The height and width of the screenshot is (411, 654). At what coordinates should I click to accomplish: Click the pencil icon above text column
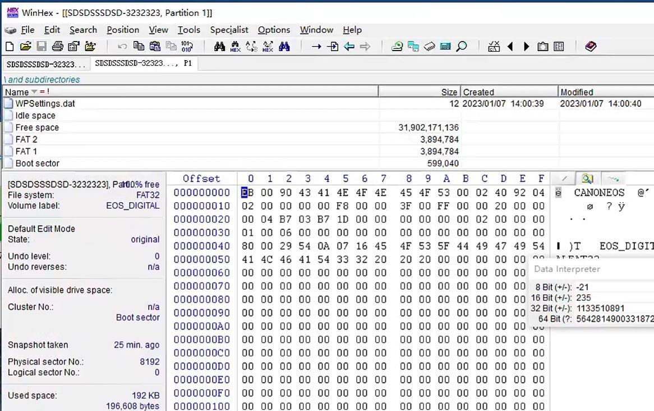click(564, 179)
